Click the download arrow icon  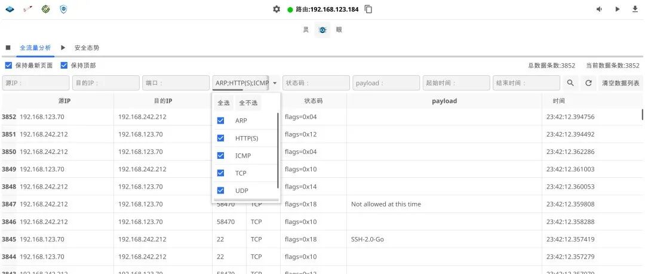[x=635, y=9]
